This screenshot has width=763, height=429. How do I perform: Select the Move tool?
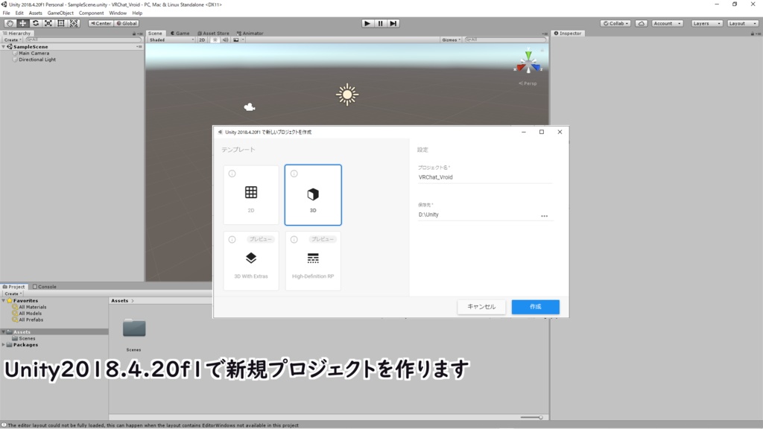point(23,23)
